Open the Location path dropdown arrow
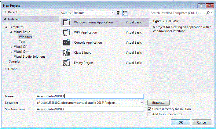 (142, 103)
